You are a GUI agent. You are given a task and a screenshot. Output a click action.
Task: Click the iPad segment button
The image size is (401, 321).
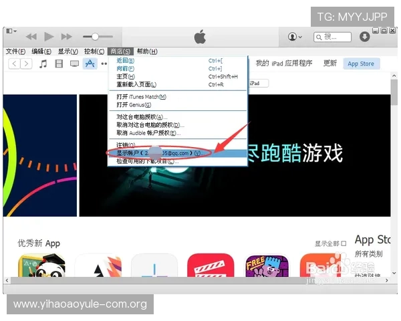coord(258,83)
